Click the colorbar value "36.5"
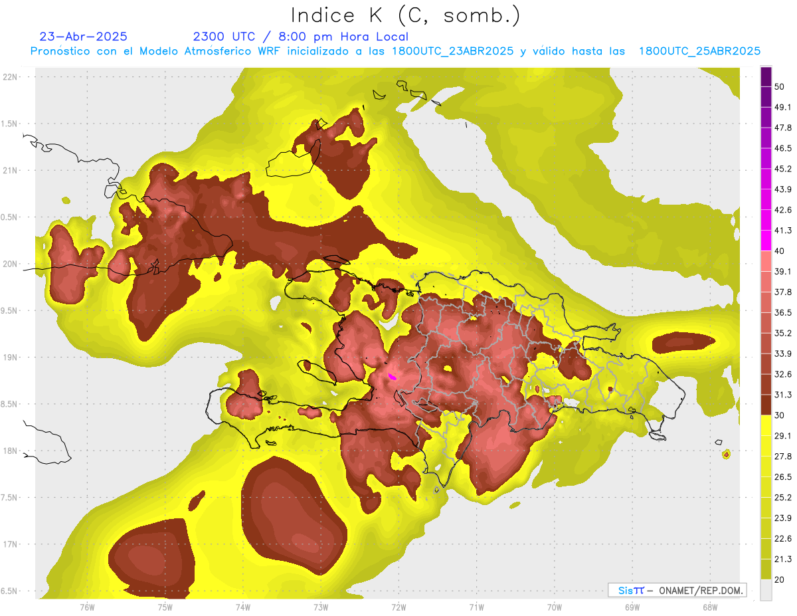The image size is (797, 616). pos(783,312)
